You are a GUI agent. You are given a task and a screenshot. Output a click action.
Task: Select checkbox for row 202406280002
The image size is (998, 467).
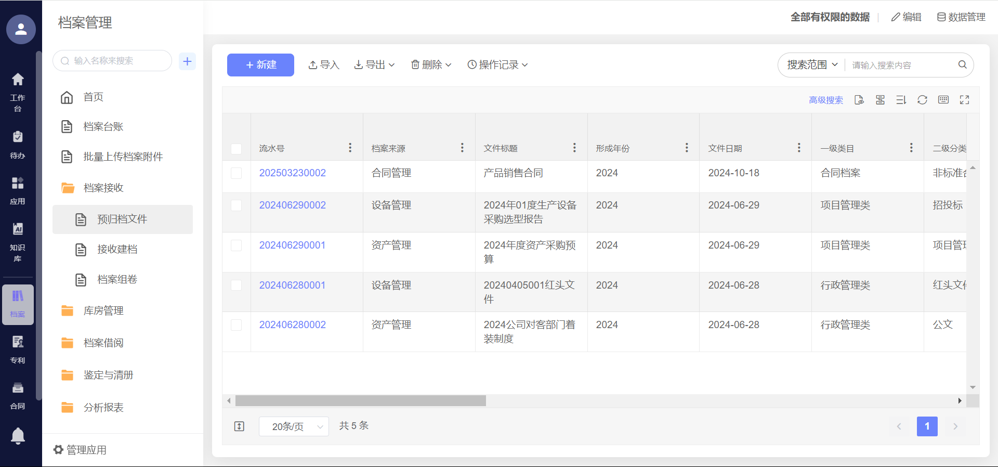236,325
